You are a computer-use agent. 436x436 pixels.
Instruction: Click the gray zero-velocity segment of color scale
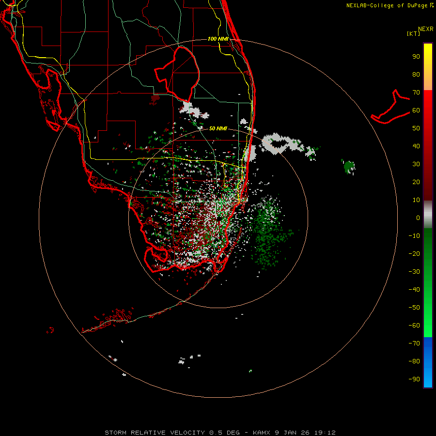pos(428,214)
